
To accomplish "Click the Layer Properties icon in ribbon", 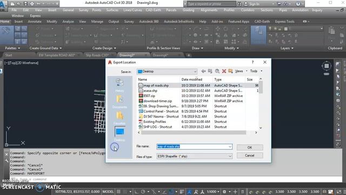I will coord(258,35).
